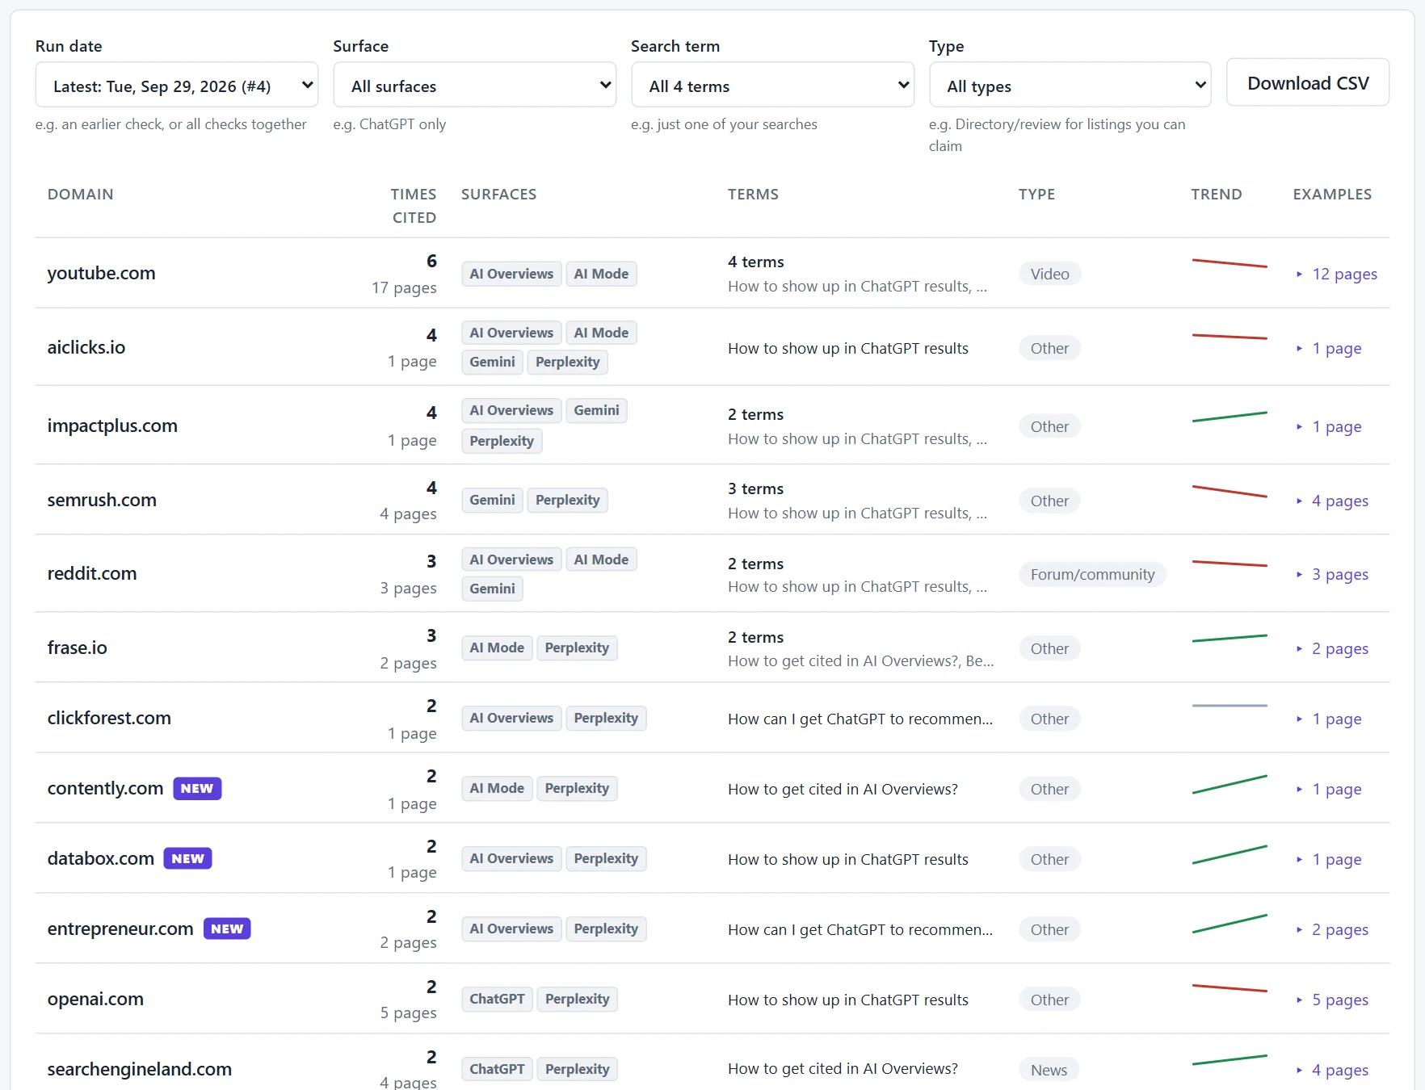
Task: Expand semrush.com 4 pages examples
Action: (x=1332, y=501)
